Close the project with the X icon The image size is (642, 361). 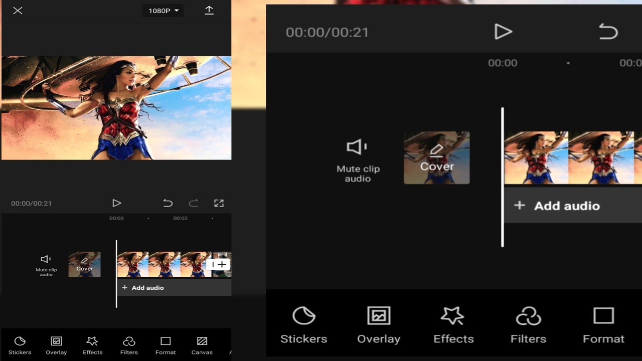[x=18, y=11]
